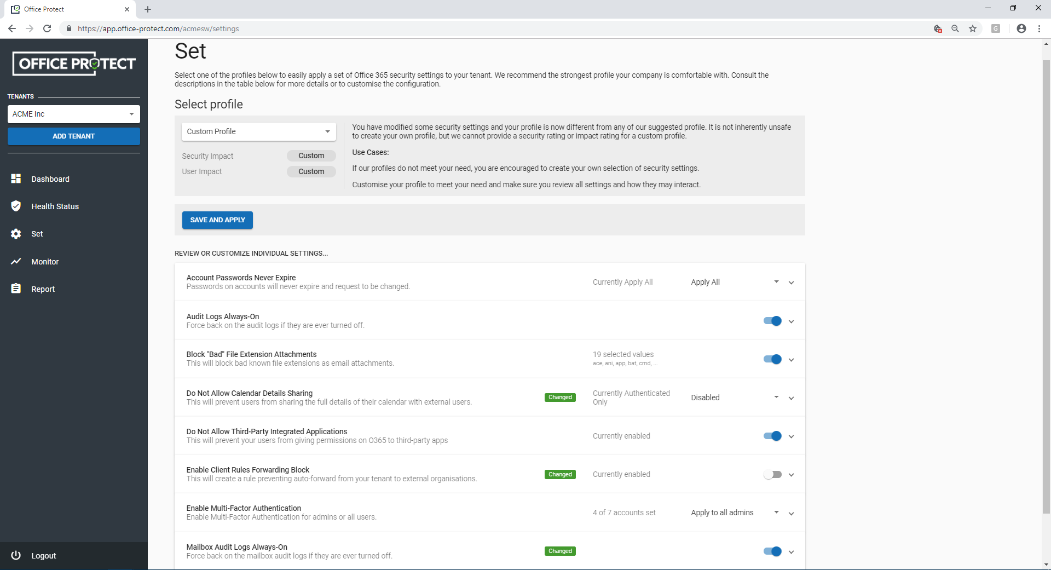Click the Health Status shield icon
The width and height of the screenshot is (1051, 570).
coord(16,206)
